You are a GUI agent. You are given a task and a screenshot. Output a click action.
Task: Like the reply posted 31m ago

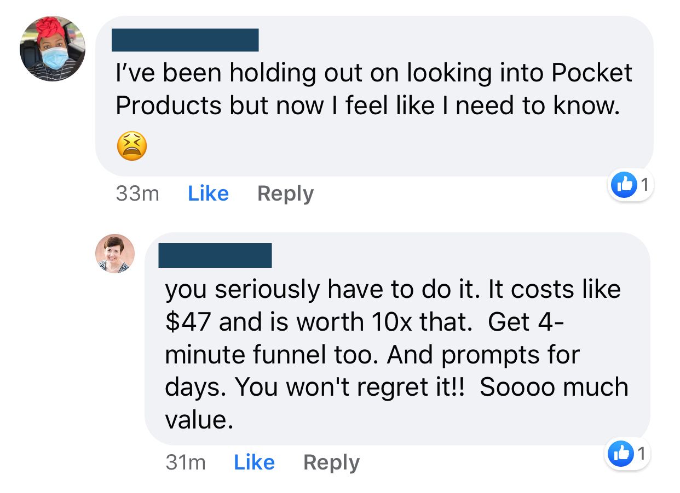(x=254, y=462)
